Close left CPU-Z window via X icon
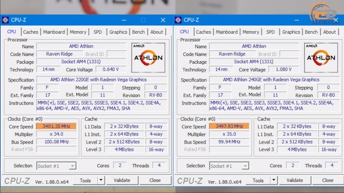Viewport: 344px width, 193px height. (163, 20)
